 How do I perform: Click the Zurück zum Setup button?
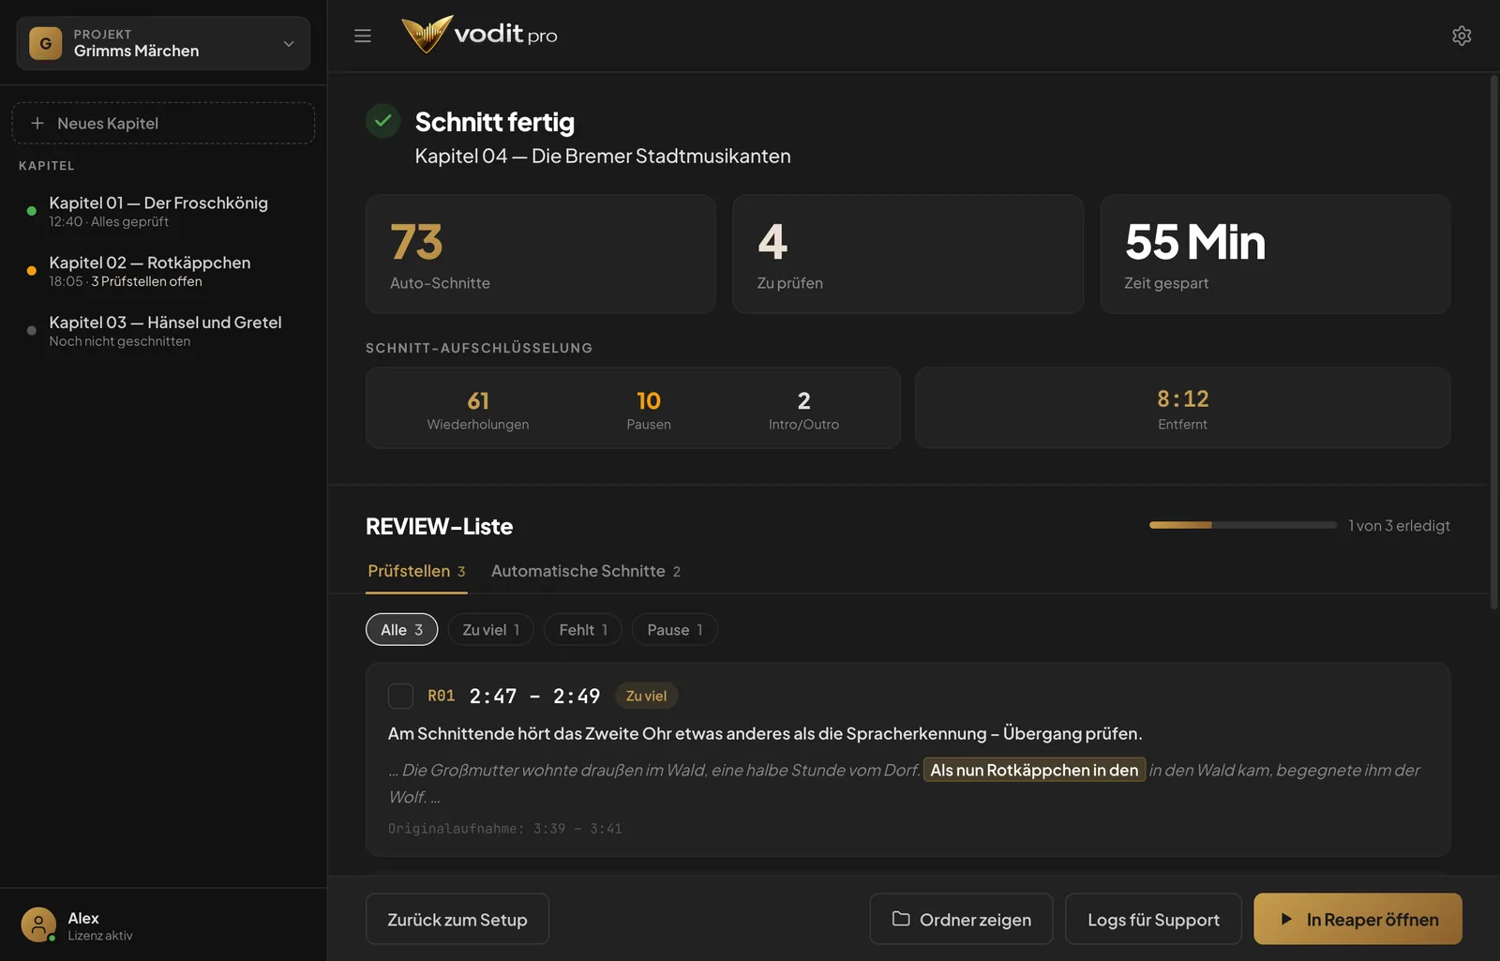pos(457,919)
